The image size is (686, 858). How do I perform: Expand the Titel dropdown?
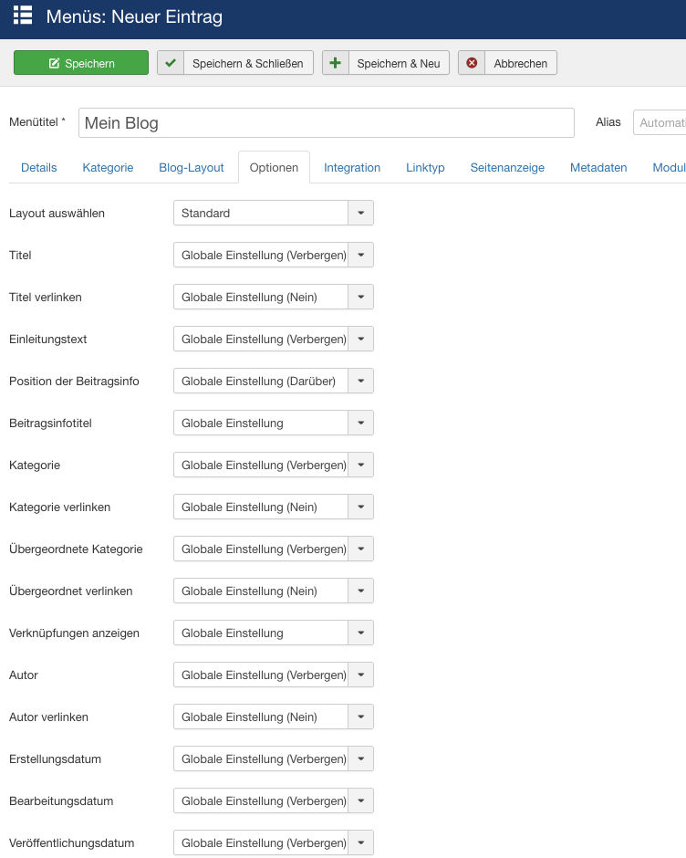(x=360, y=255)
